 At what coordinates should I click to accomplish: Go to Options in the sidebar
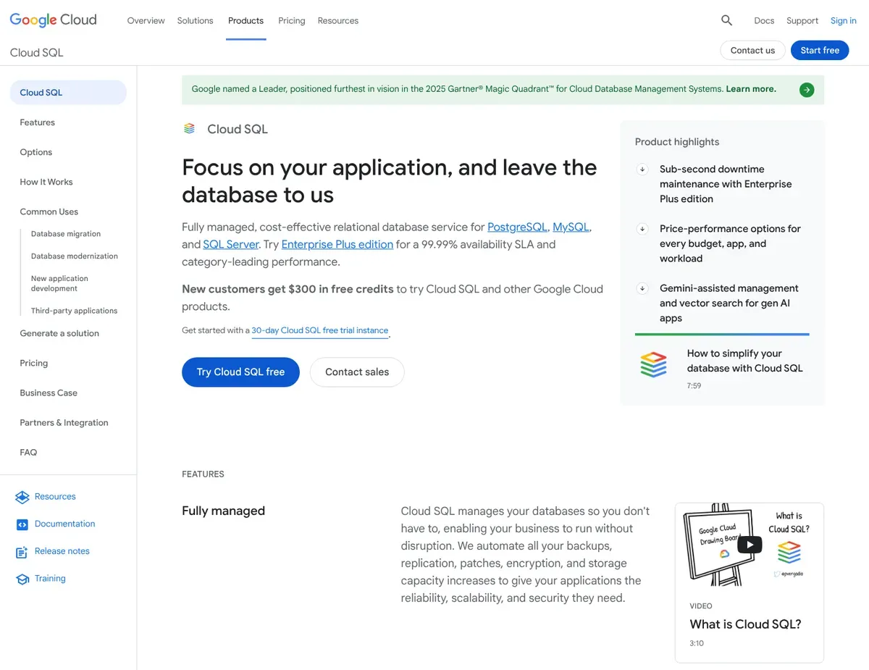coord(36,152)
